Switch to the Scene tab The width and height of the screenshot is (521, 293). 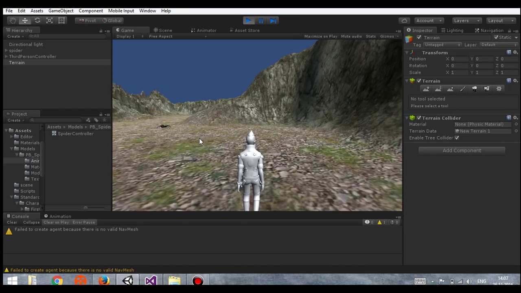(x=162, y=31)
